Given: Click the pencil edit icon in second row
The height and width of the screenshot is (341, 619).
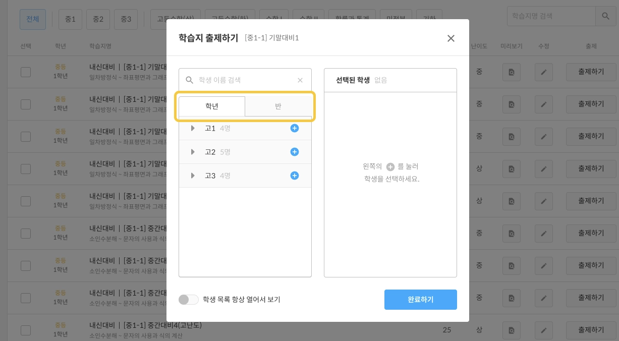Looking at the screenshot, I should (543, 104).
